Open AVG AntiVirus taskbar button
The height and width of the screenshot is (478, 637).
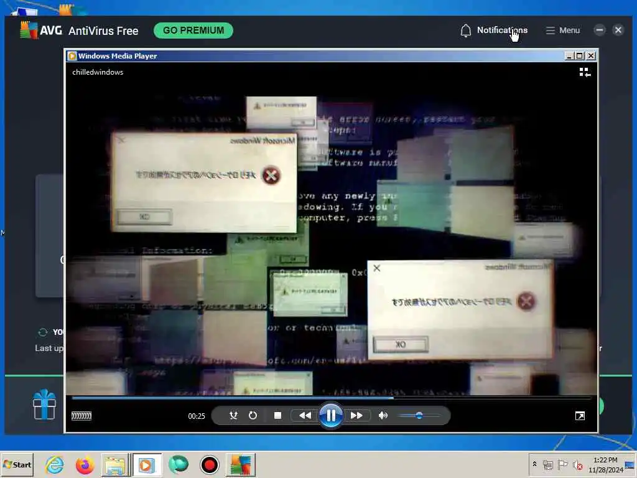tap(241, 465)
